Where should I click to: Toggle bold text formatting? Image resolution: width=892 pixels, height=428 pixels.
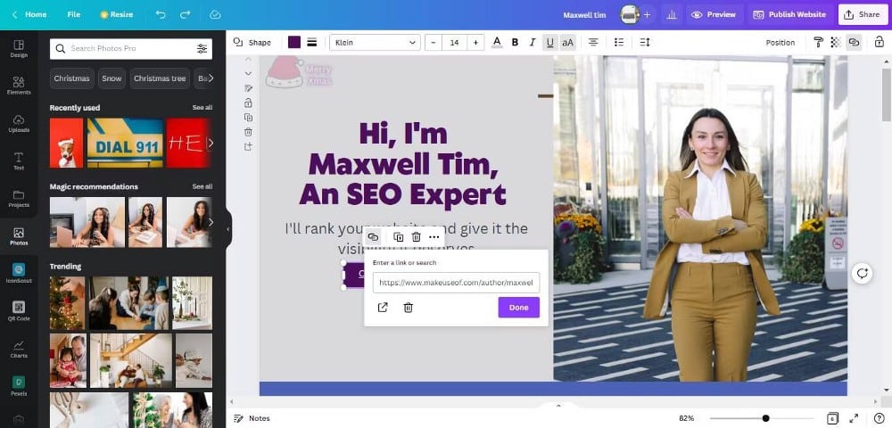[x=515, y=42]
